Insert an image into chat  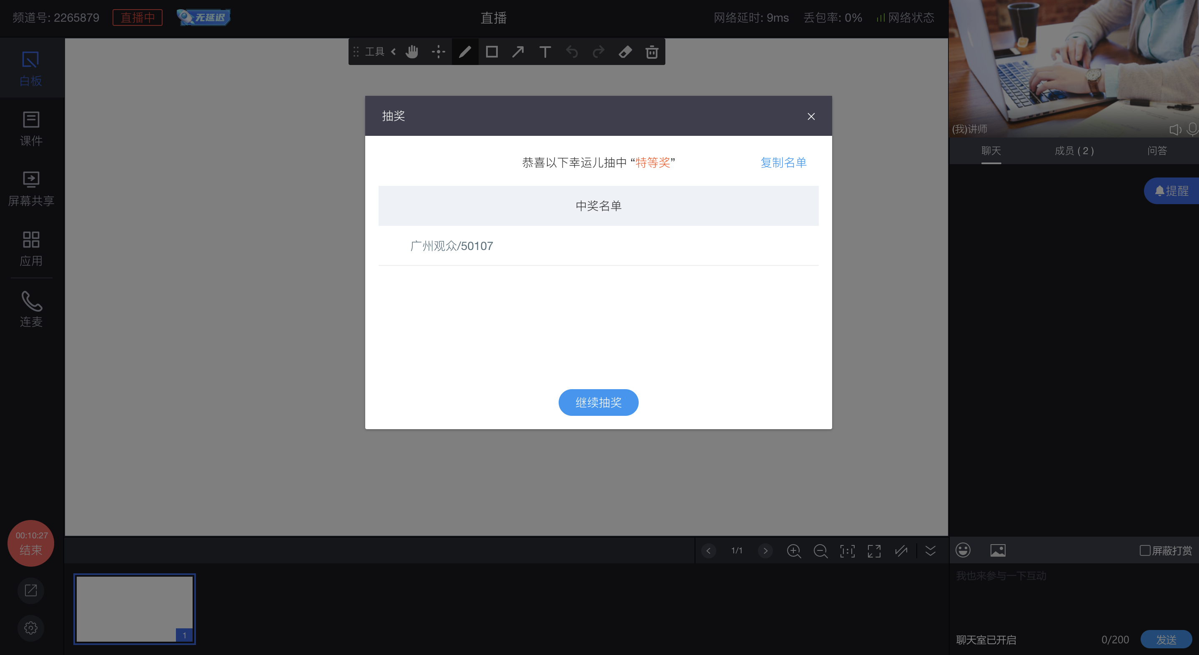(998, 550)
